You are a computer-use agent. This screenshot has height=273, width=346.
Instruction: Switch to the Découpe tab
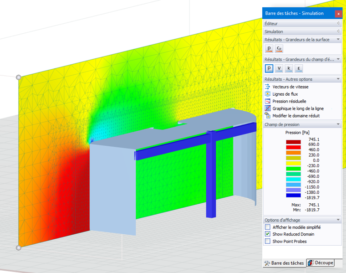click(x=321, y=263)
